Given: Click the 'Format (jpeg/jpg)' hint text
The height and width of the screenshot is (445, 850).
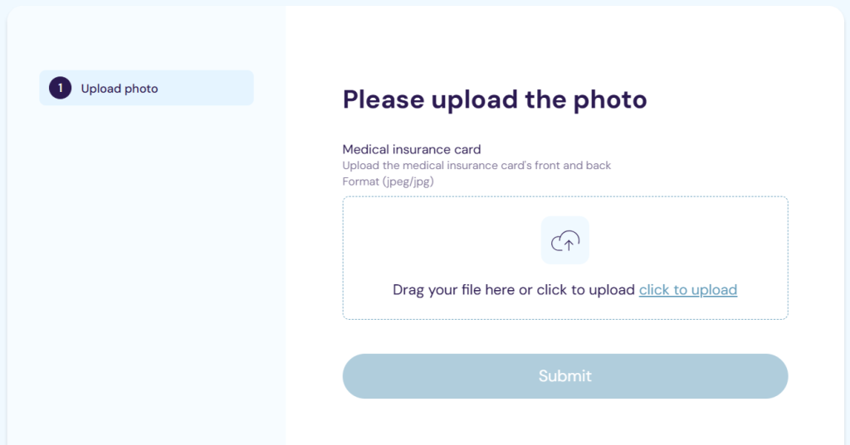Looking at the screenshot, I should 388,181.
